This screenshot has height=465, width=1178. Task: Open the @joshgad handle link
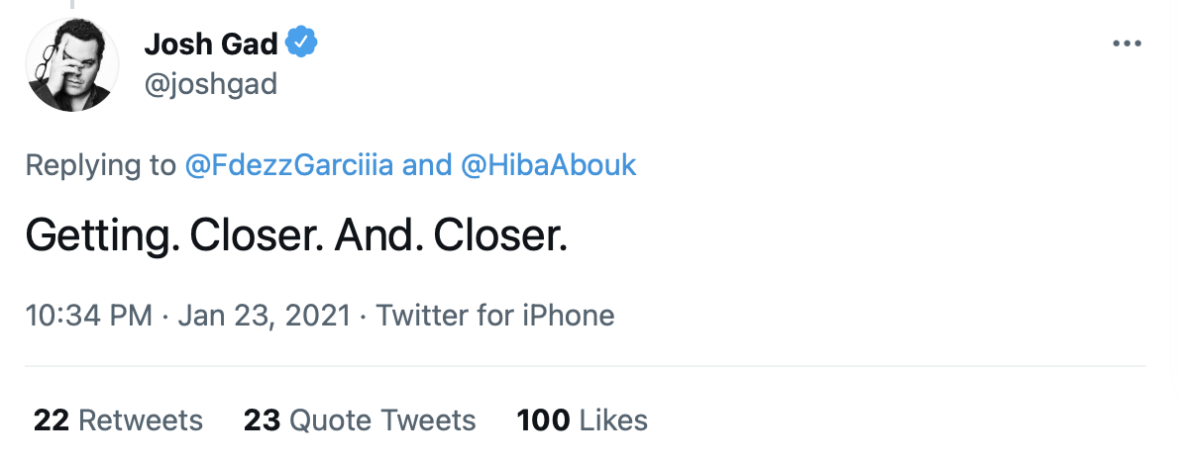pyautogui.click(x=210, y=84)
